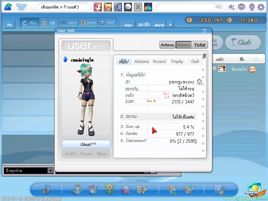Select the golf ball item icon
The image size is (268, 201).
(128, 7)
